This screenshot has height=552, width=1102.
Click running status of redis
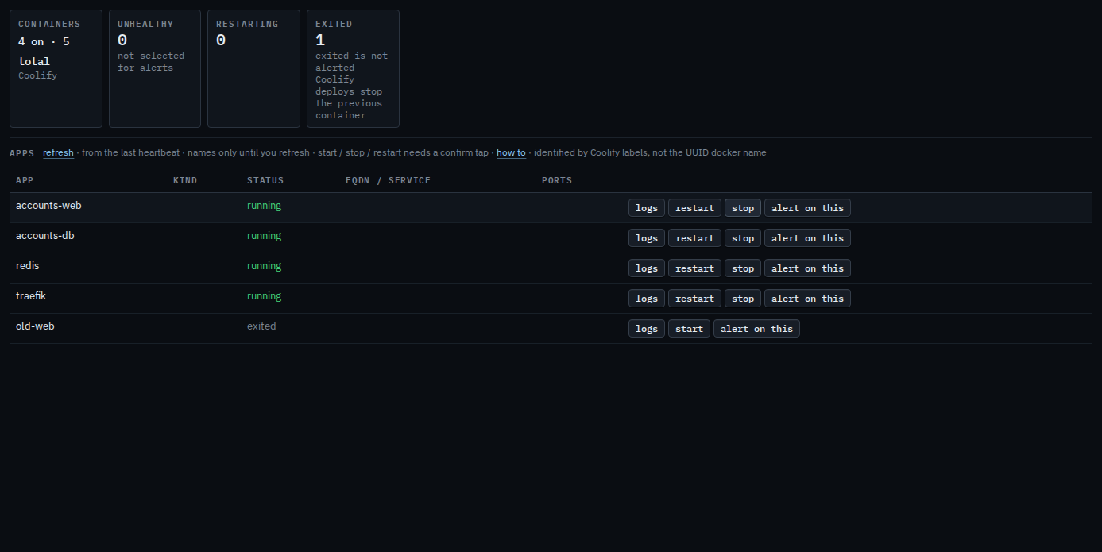pos(264,266)
